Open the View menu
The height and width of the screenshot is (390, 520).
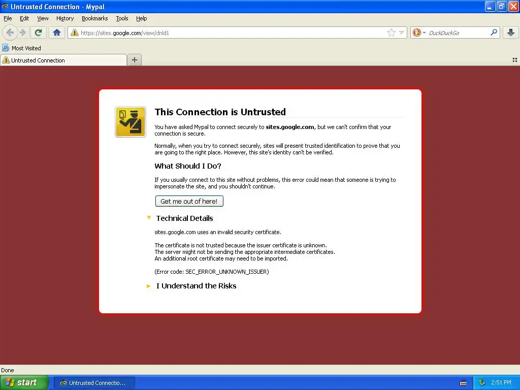coord(43,18)
